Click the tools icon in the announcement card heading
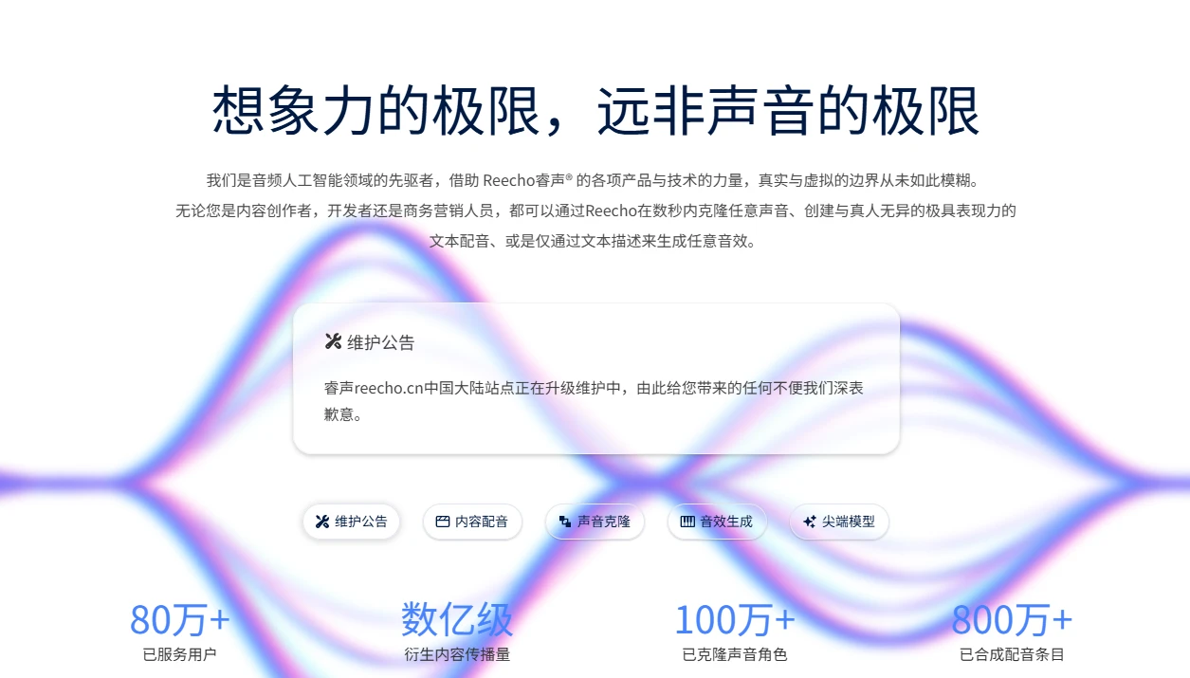The width and height of the screenshot is (1190, 678). (333, 341)
